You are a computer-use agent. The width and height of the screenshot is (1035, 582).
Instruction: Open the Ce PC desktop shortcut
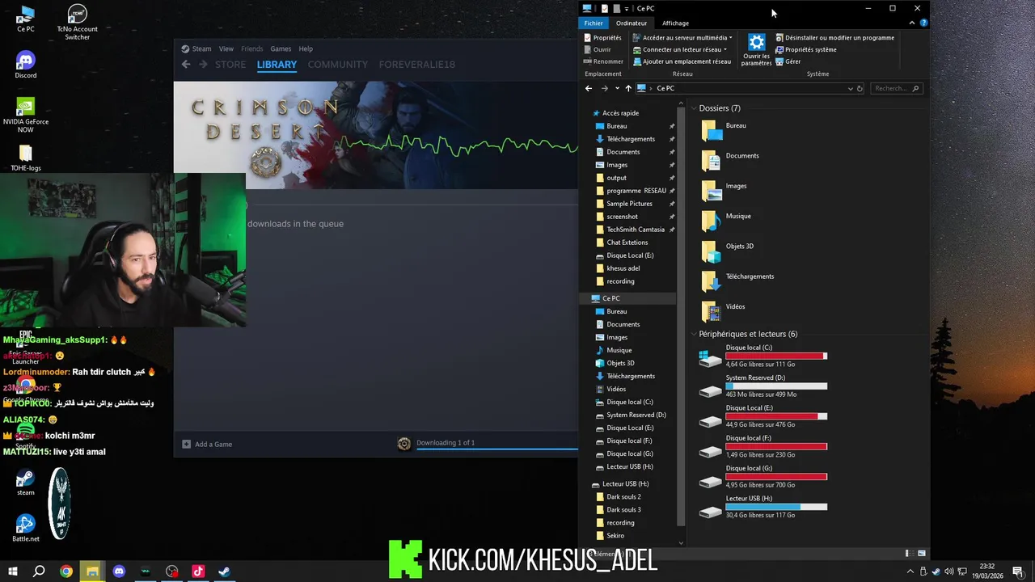coord(25,19)
